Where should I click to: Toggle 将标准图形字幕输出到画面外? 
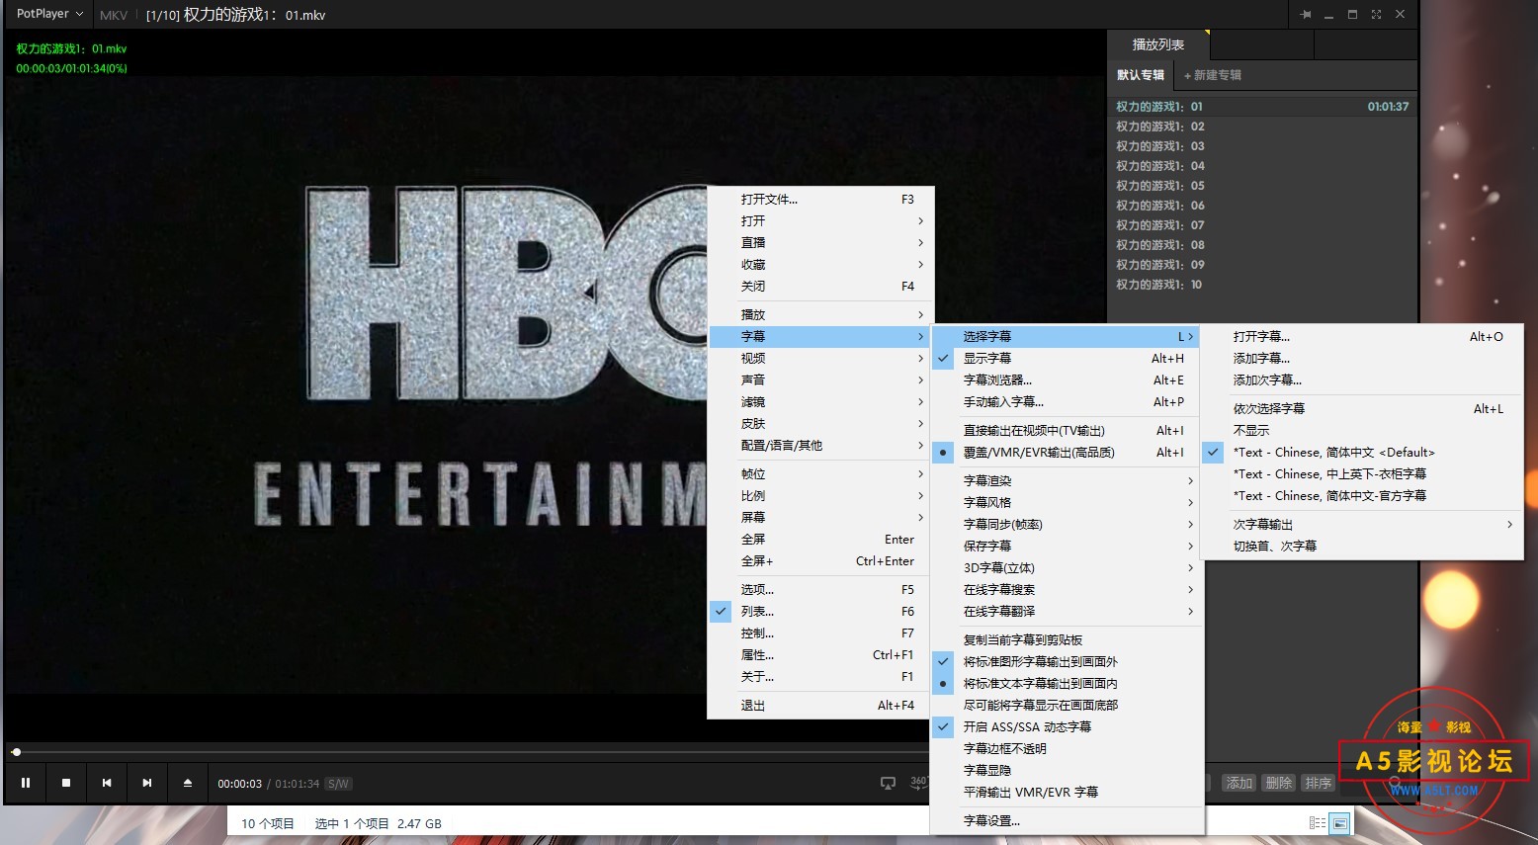tap(1067, 661)
